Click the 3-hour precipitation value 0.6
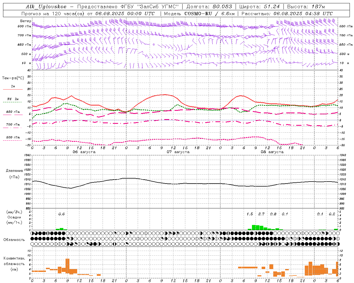354x283 pixels. coord(61,214)
